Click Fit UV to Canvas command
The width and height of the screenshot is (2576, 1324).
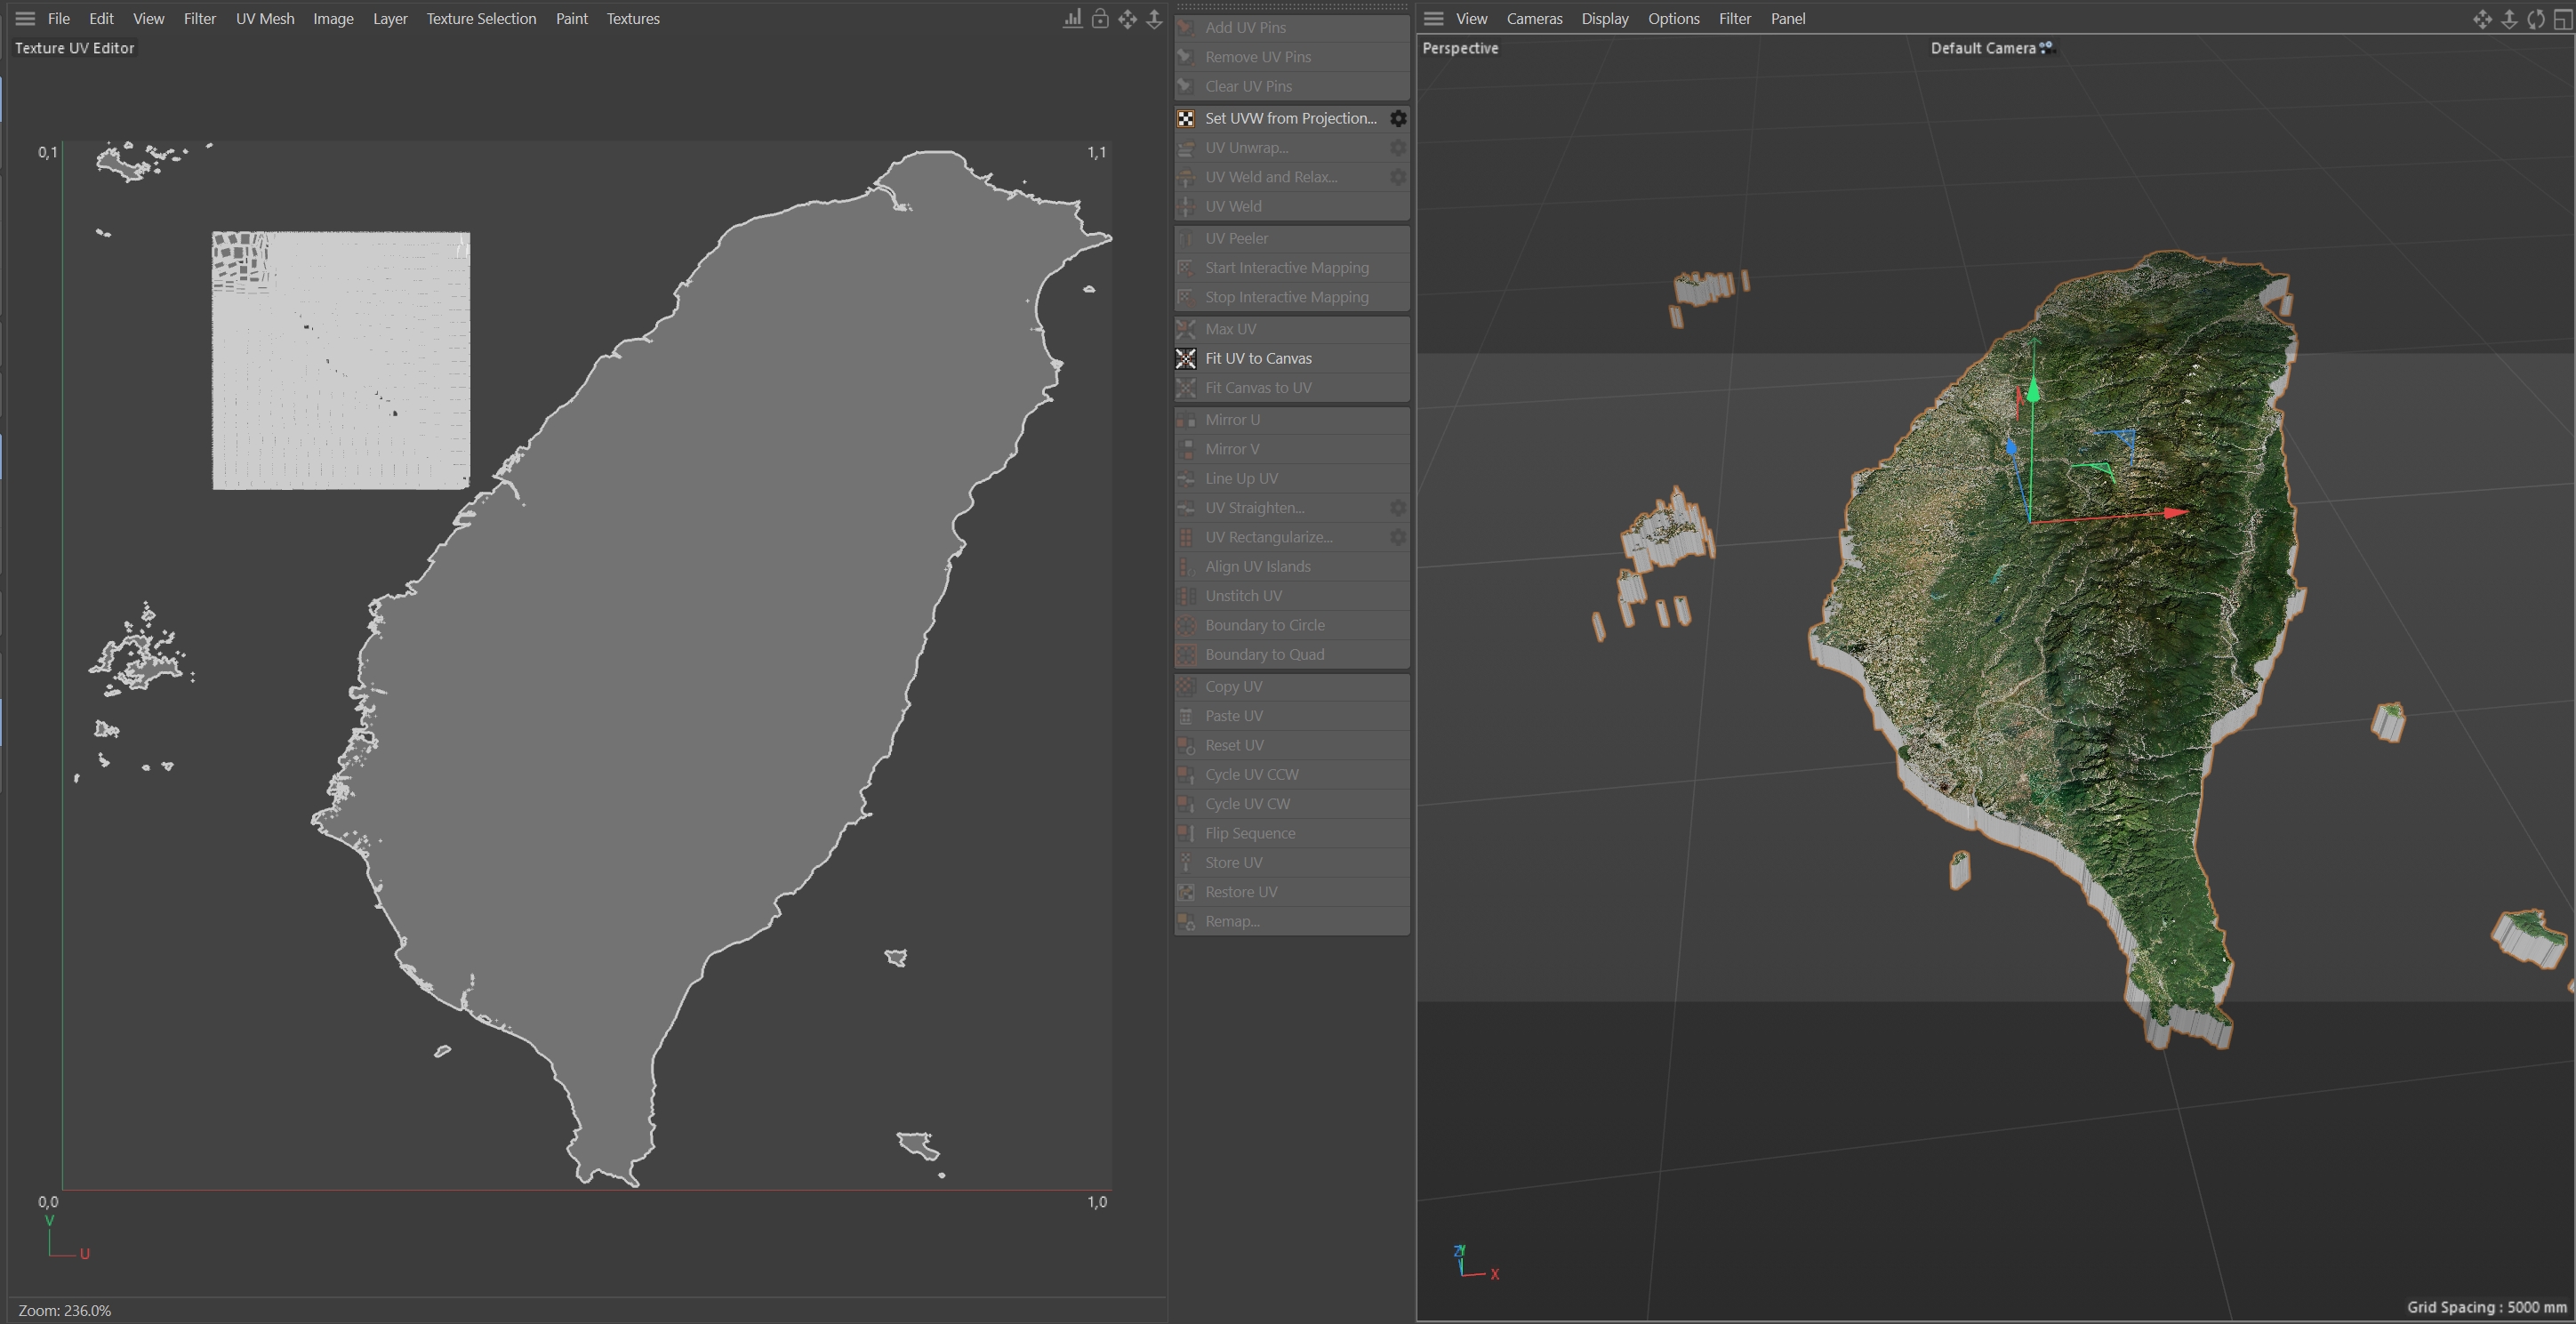(1258, 358)
